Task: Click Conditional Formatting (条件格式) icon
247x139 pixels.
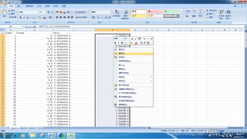Action: [117, 14]
